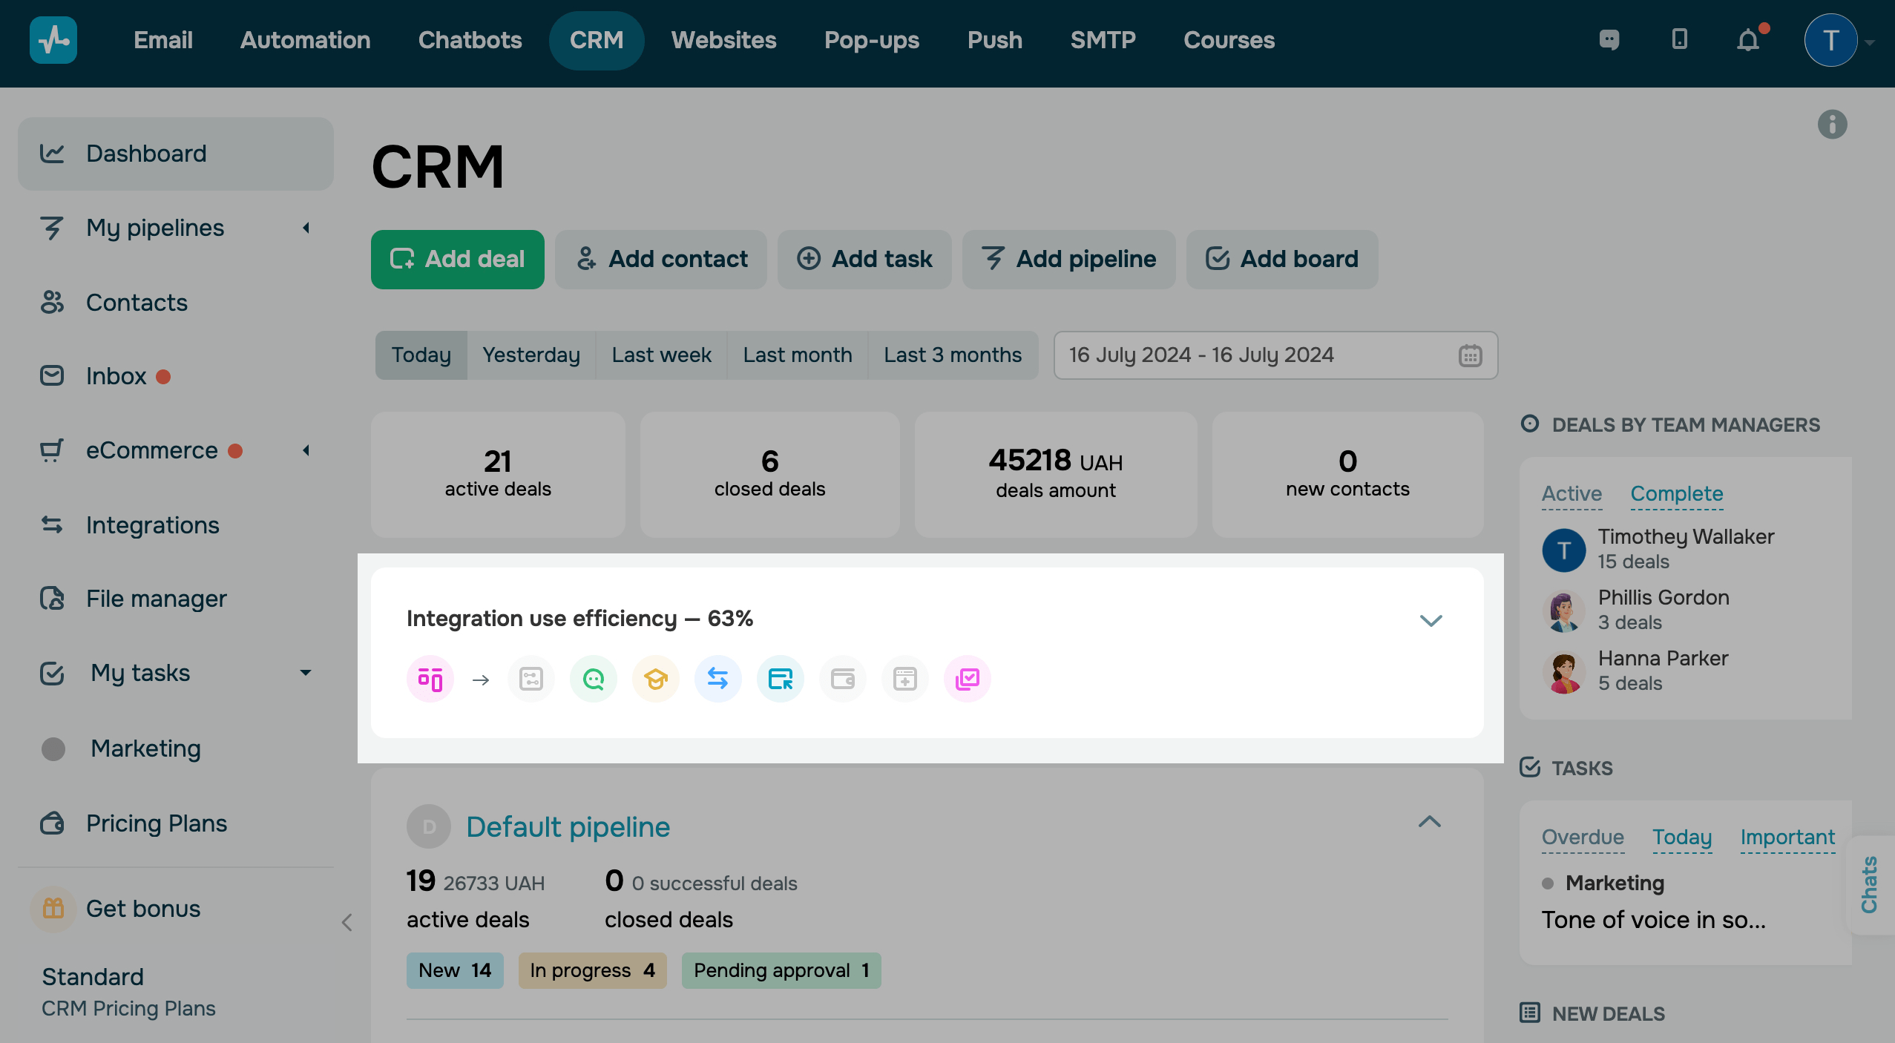Viewport: 1895px width, 1043px height.
Task: Switch to Complete deals by managers tab
Action: (x=1676, y=494)
